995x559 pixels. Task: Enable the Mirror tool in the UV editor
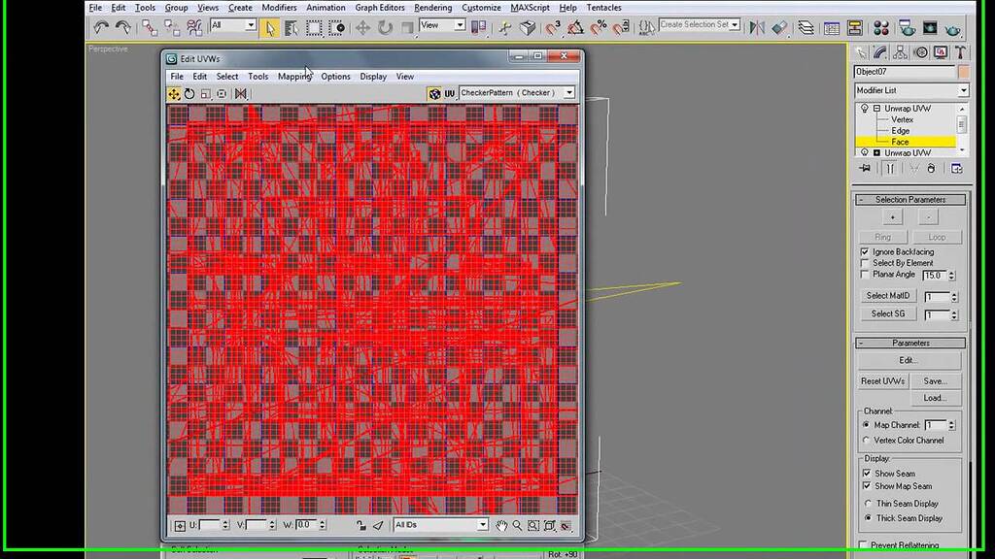[240, 93]
